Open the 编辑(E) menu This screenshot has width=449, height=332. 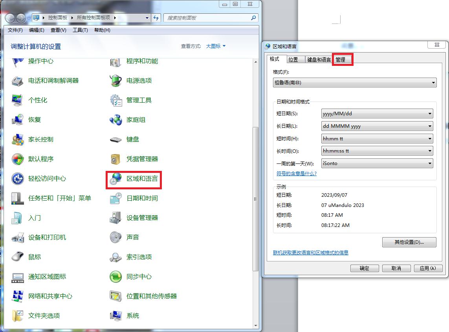37,30
